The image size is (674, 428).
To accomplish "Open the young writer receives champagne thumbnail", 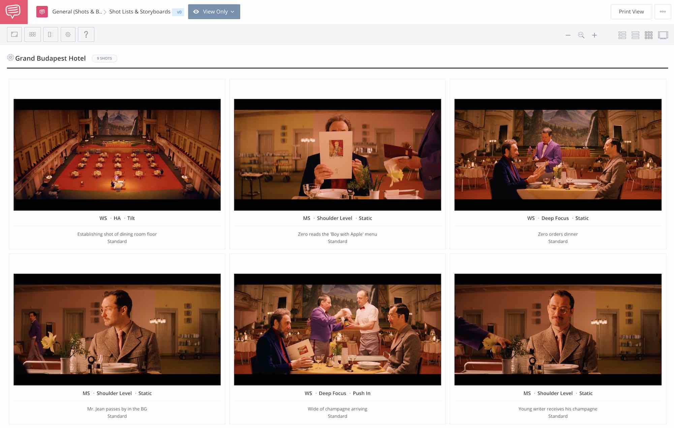I will tap(558, 329).
